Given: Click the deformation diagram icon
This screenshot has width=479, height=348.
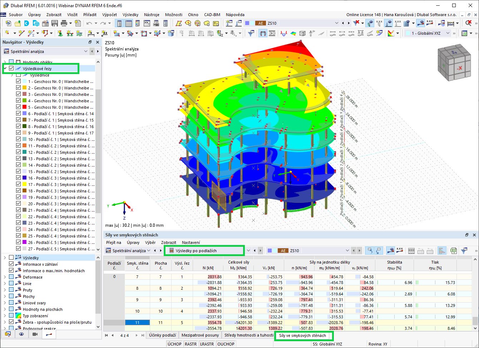Looking at the screenshot, I should [x=284, y=33].
